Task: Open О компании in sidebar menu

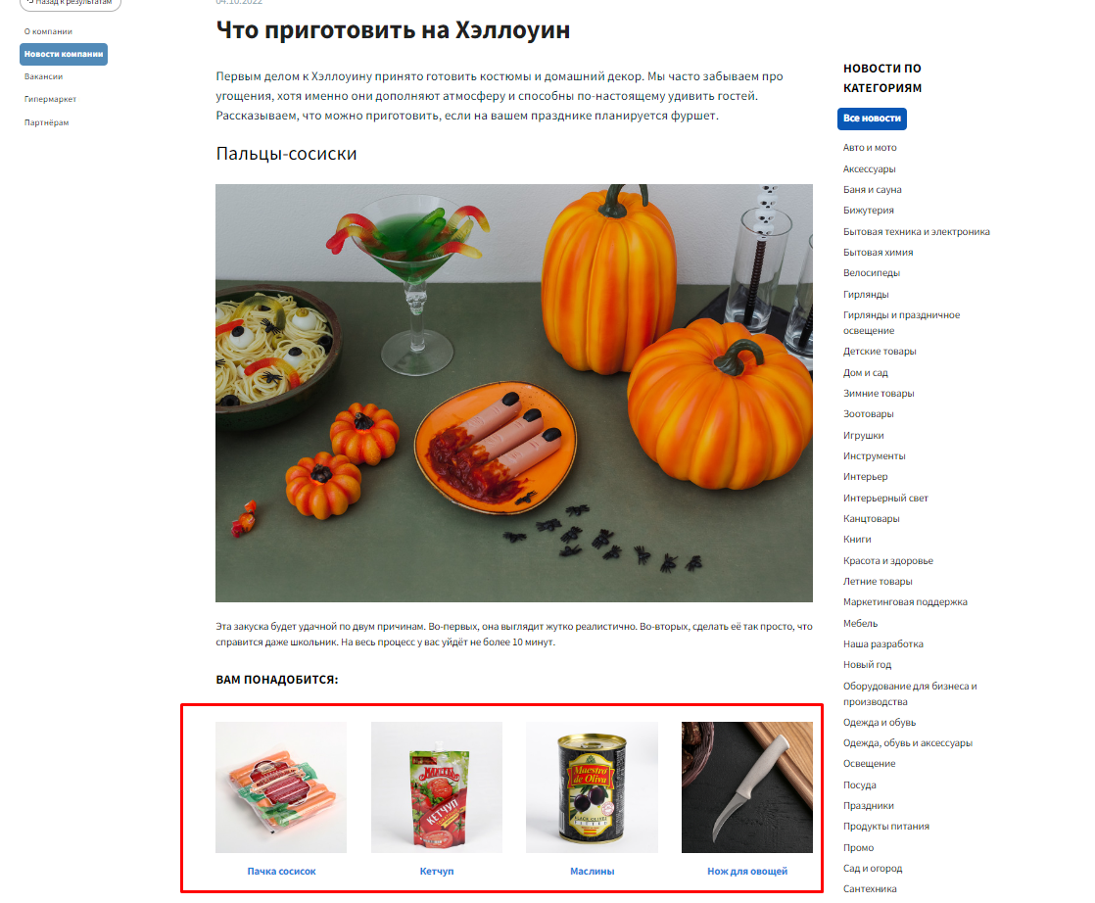Action: 48,31
